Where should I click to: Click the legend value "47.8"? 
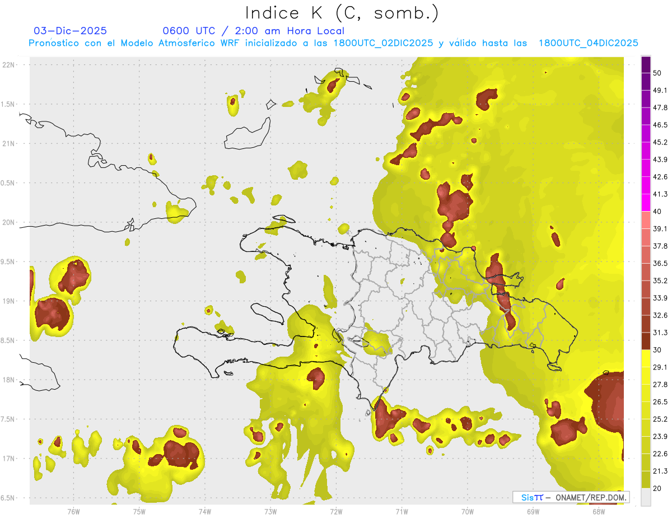[661, 107]
